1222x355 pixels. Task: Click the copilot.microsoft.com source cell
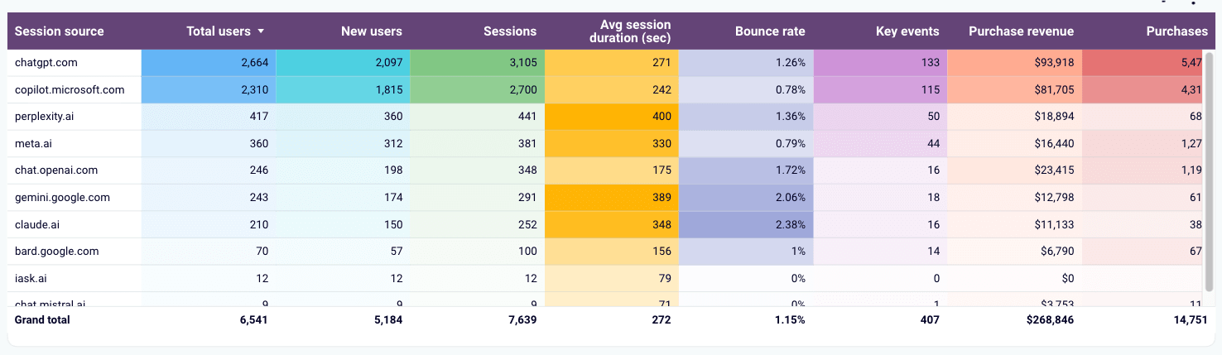click(70, 90)
